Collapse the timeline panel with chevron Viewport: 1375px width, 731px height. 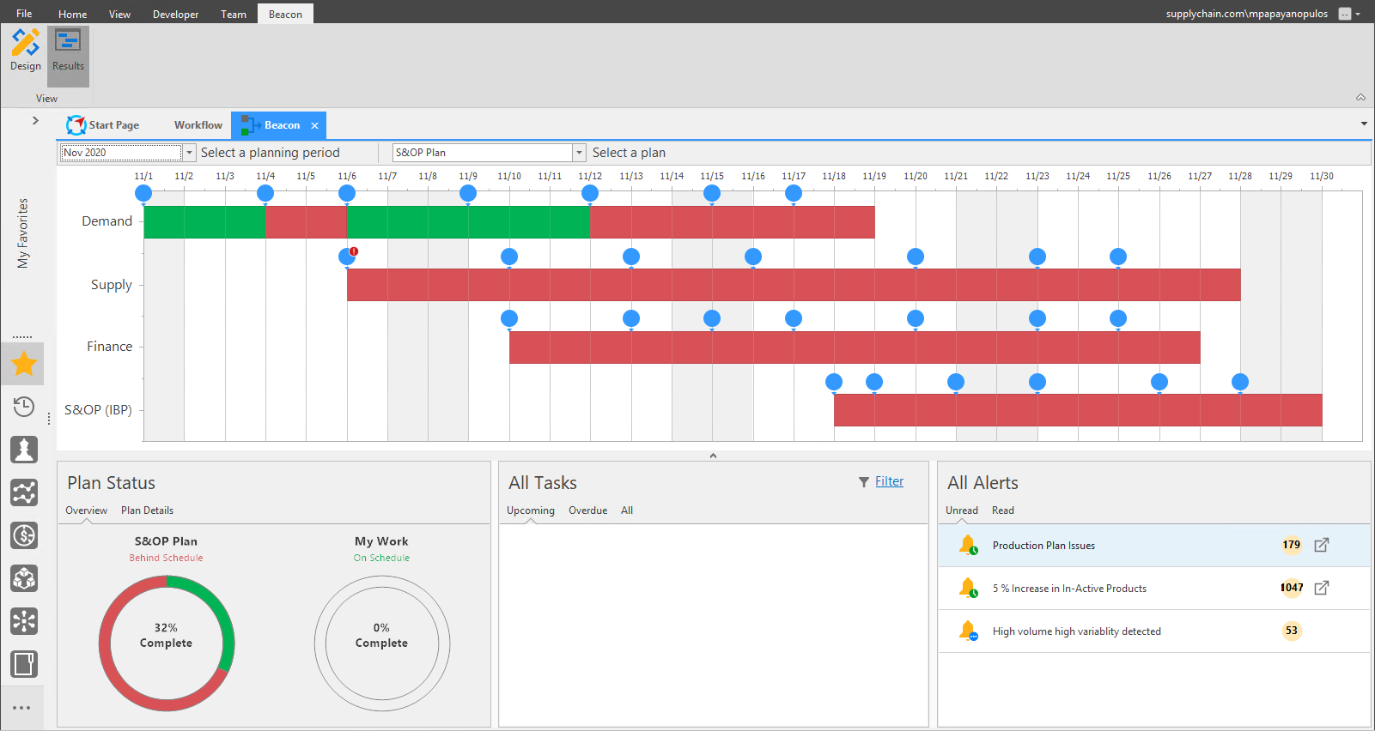(713, 456)
